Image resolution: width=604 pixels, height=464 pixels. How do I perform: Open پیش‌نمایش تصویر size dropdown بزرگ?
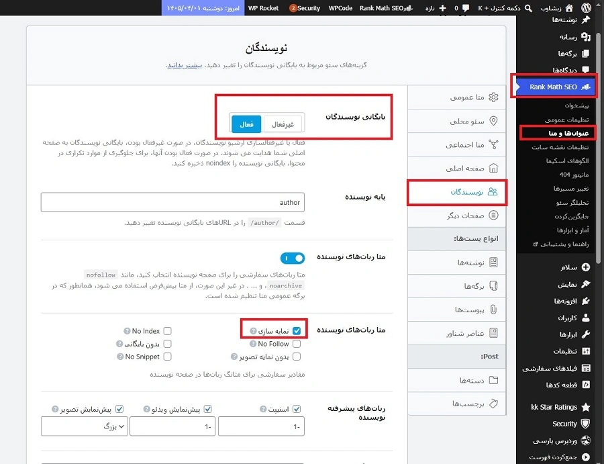click(85, 426)
